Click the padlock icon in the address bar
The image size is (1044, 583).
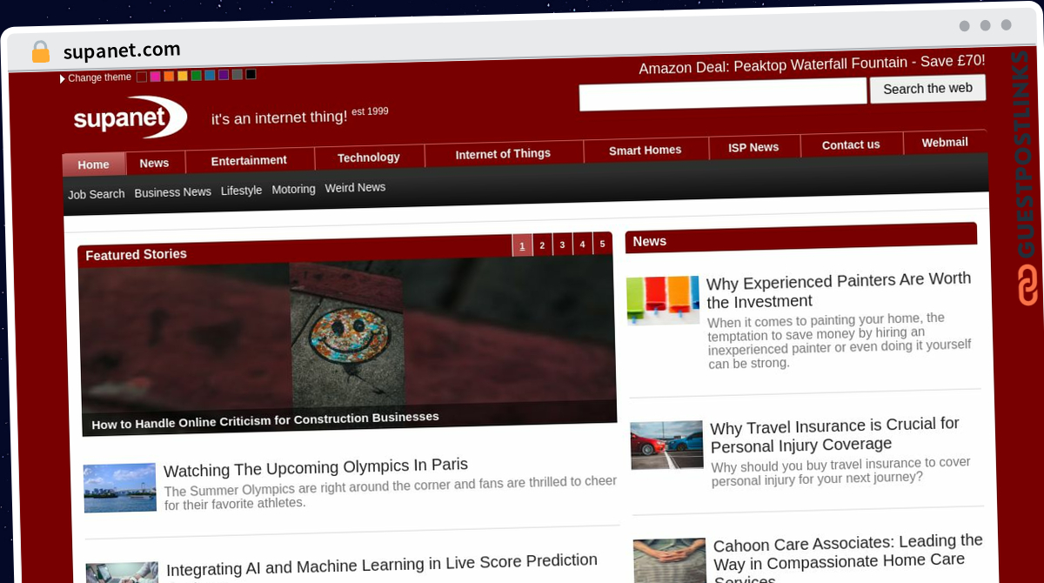41,52
